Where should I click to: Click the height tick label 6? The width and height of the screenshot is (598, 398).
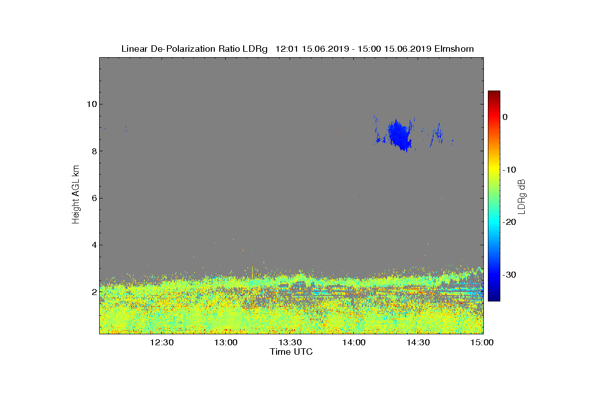[x=93, y=198]
